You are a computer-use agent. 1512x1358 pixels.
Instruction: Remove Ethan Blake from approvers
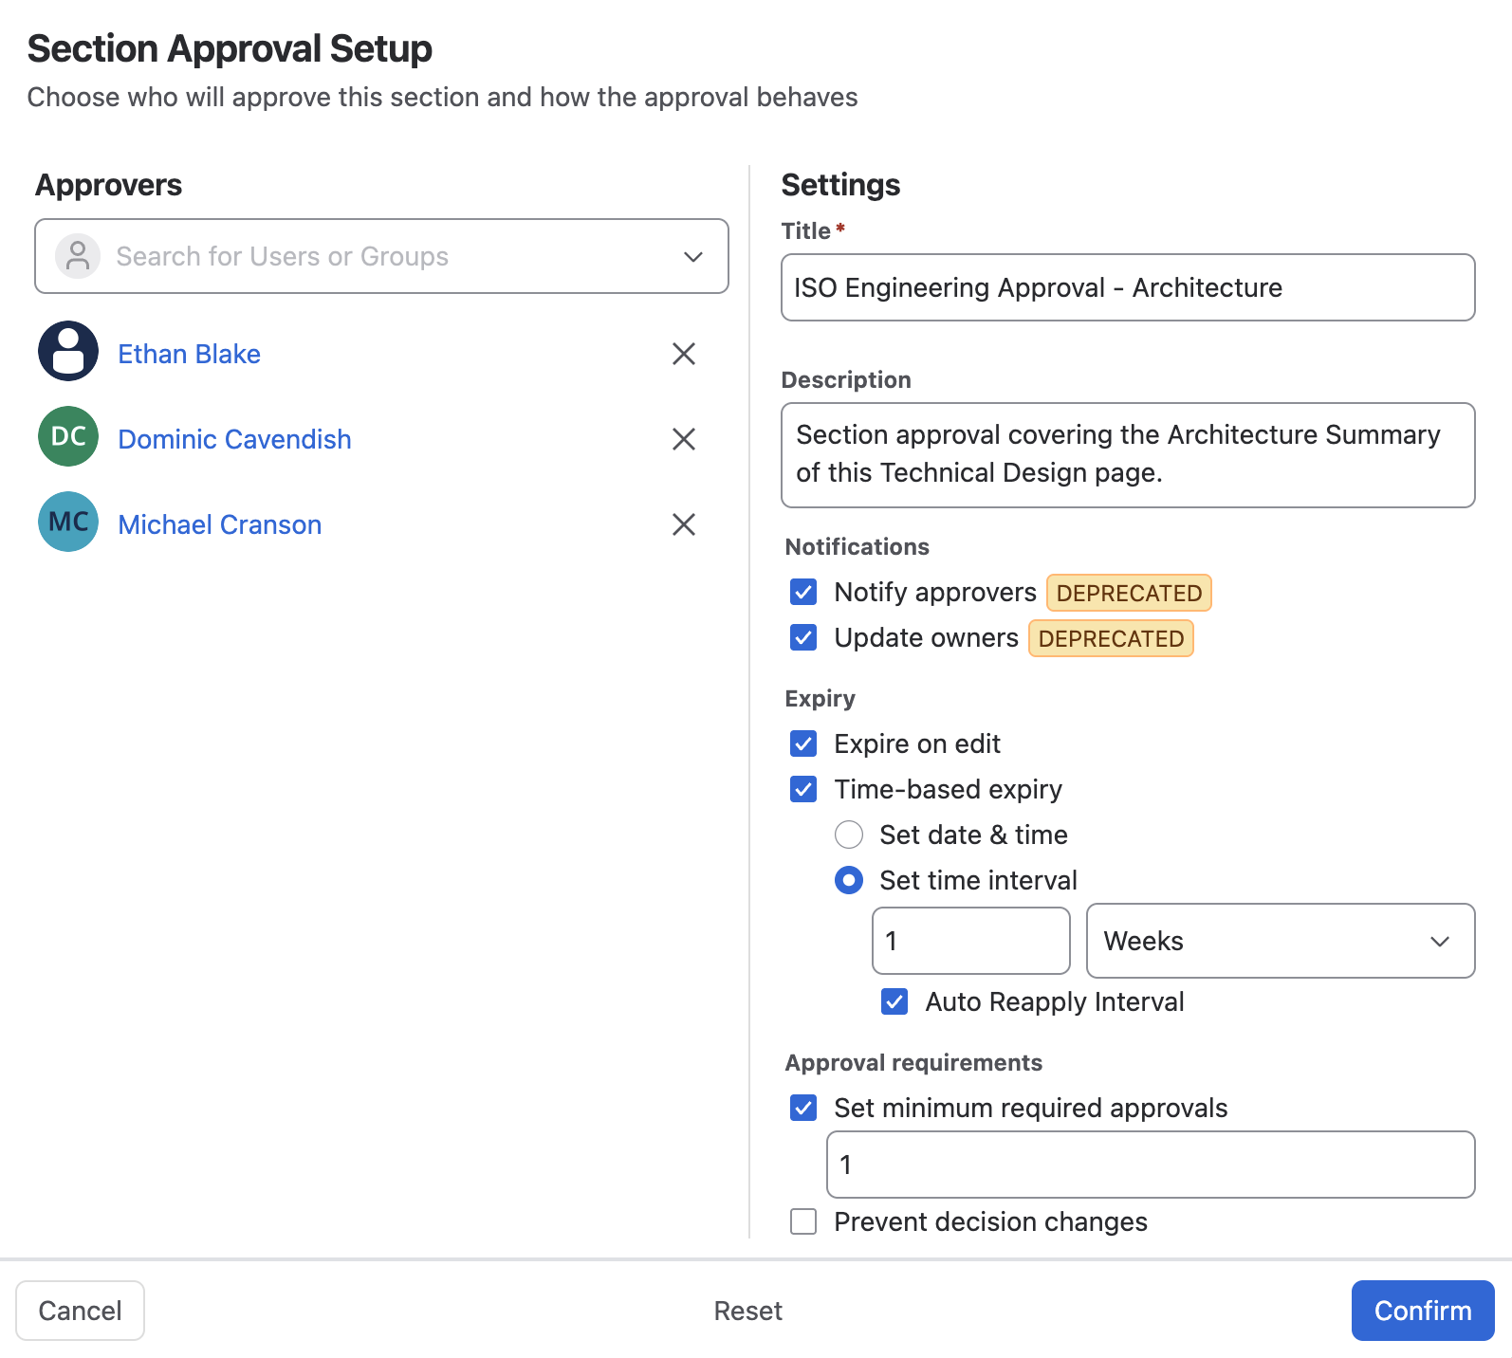684,354
